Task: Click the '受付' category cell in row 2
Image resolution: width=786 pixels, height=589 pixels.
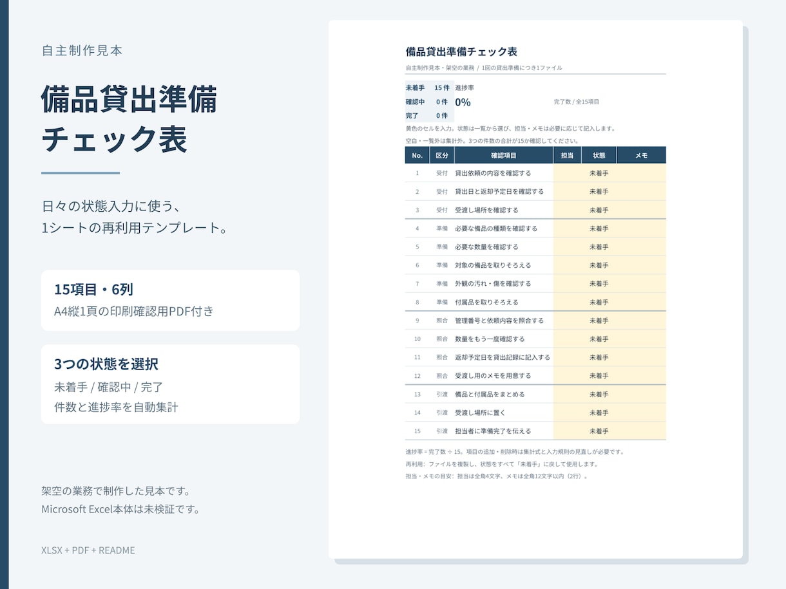Action: 442,192
